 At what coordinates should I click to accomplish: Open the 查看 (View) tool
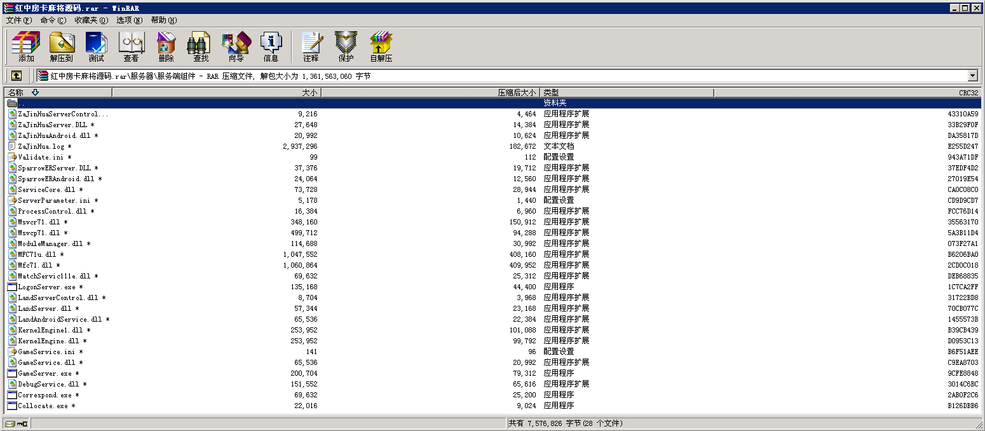[131, 47]
